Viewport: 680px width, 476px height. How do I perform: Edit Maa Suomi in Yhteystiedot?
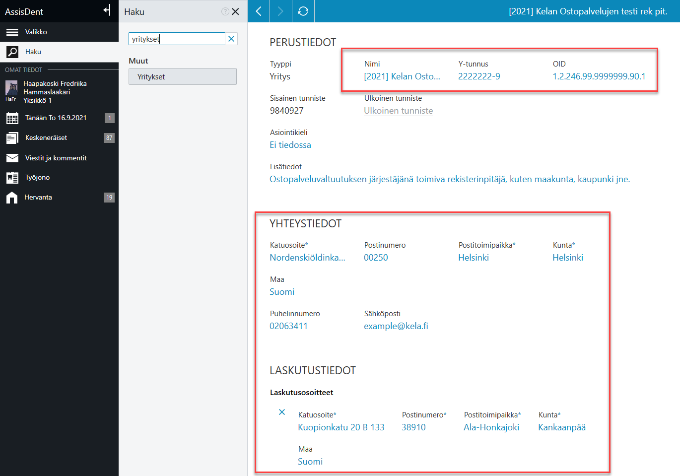282,292
